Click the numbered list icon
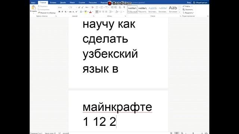This screenshot has height=134, width=239. (x=102, y=7)
